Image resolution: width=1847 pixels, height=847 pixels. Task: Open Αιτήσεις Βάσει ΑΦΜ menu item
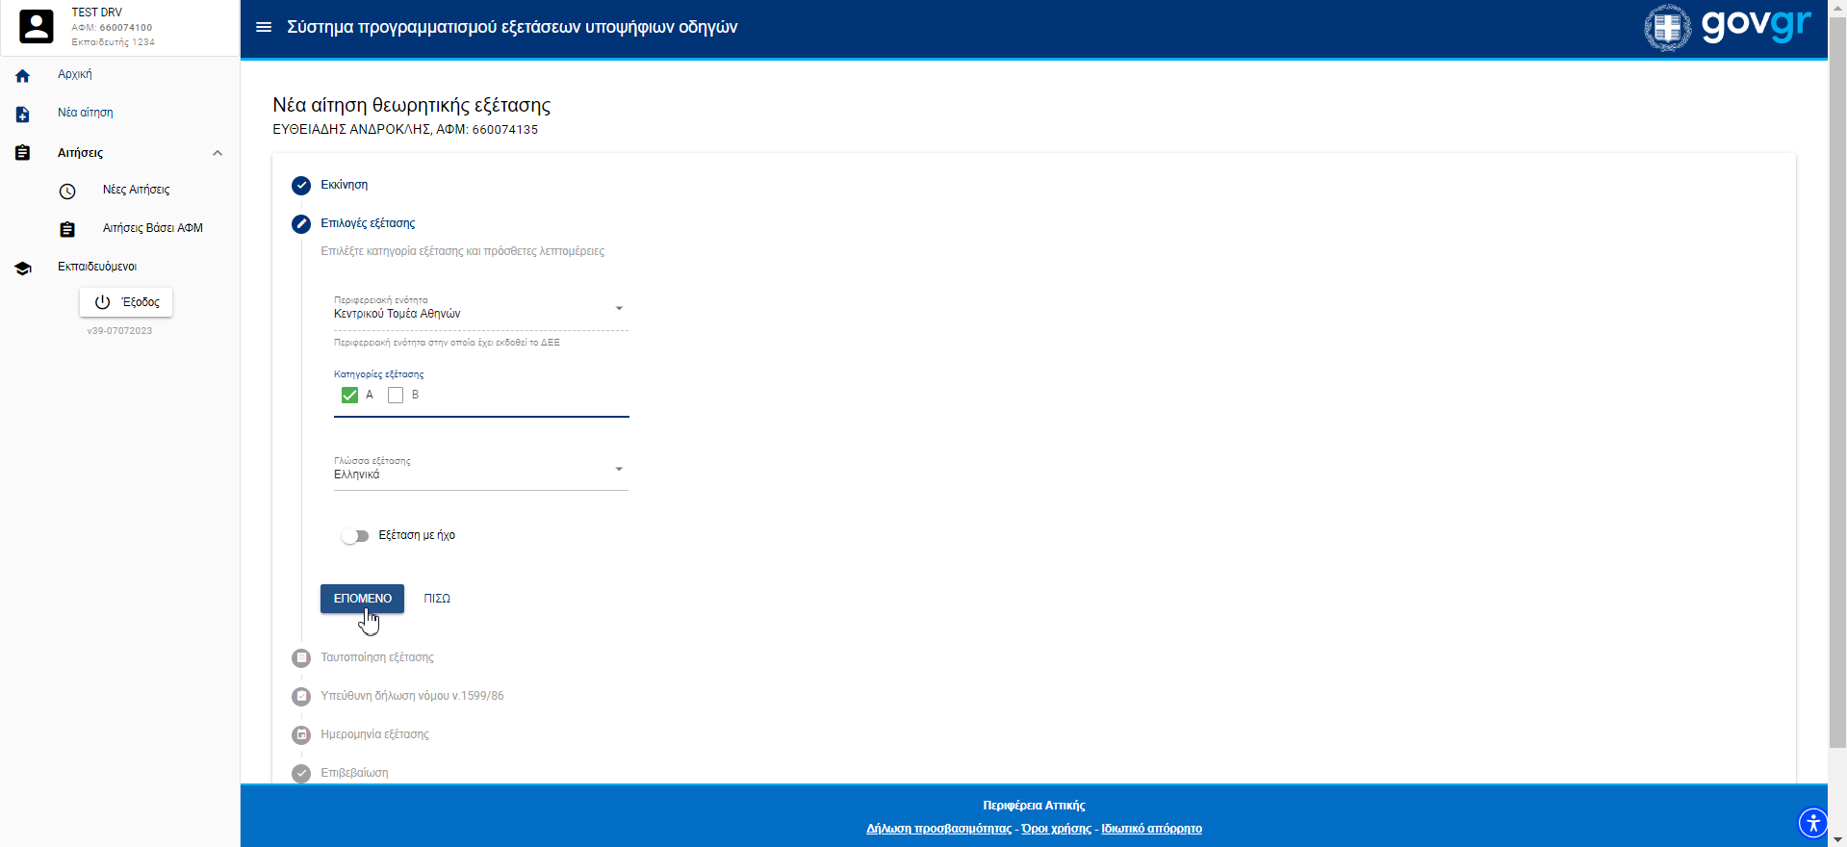point(152,228)
